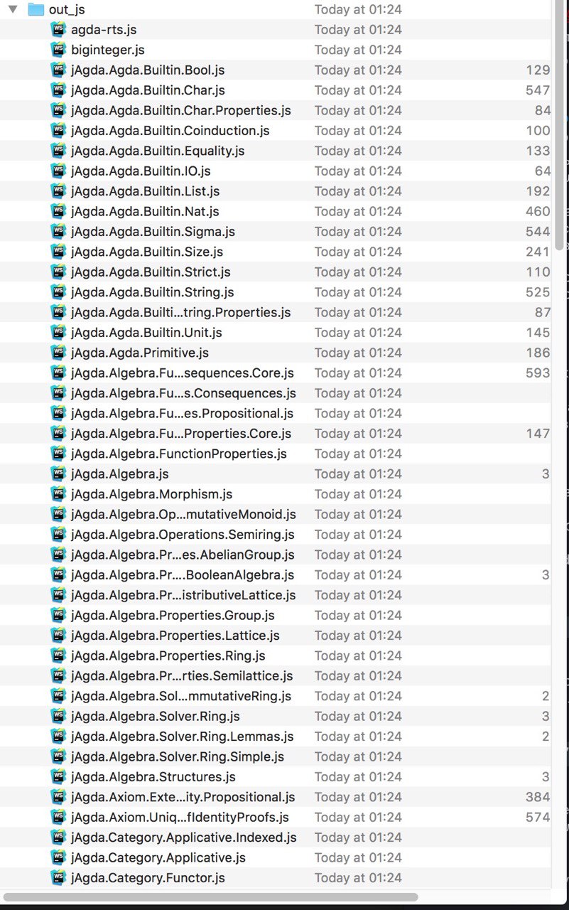Screen dimensions: 569x910
Task: Click the vertical scrollbar thumb
Action: tap(560, 127)
